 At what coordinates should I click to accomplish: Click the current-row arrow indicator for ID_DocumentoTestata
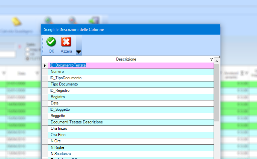coord(45,66)
